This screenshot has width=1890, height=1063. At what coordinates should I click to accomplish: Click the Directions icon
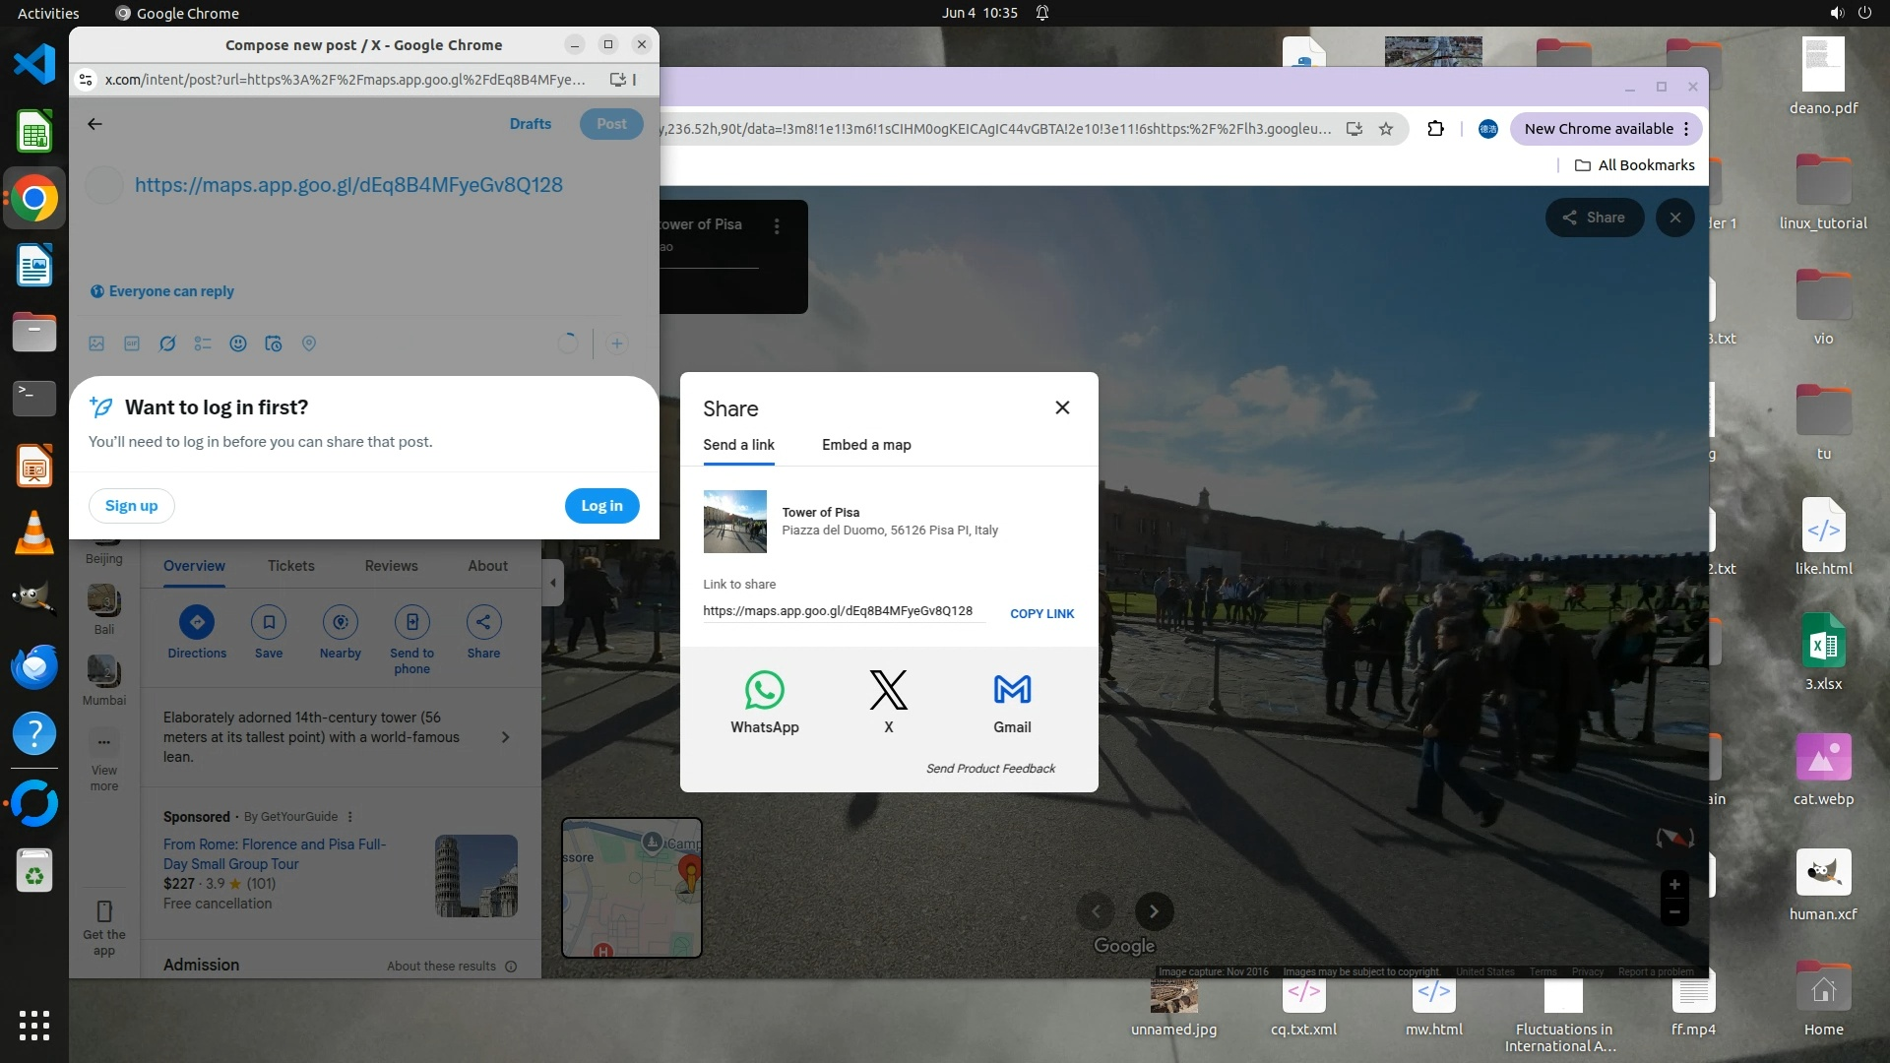point(197,622)
